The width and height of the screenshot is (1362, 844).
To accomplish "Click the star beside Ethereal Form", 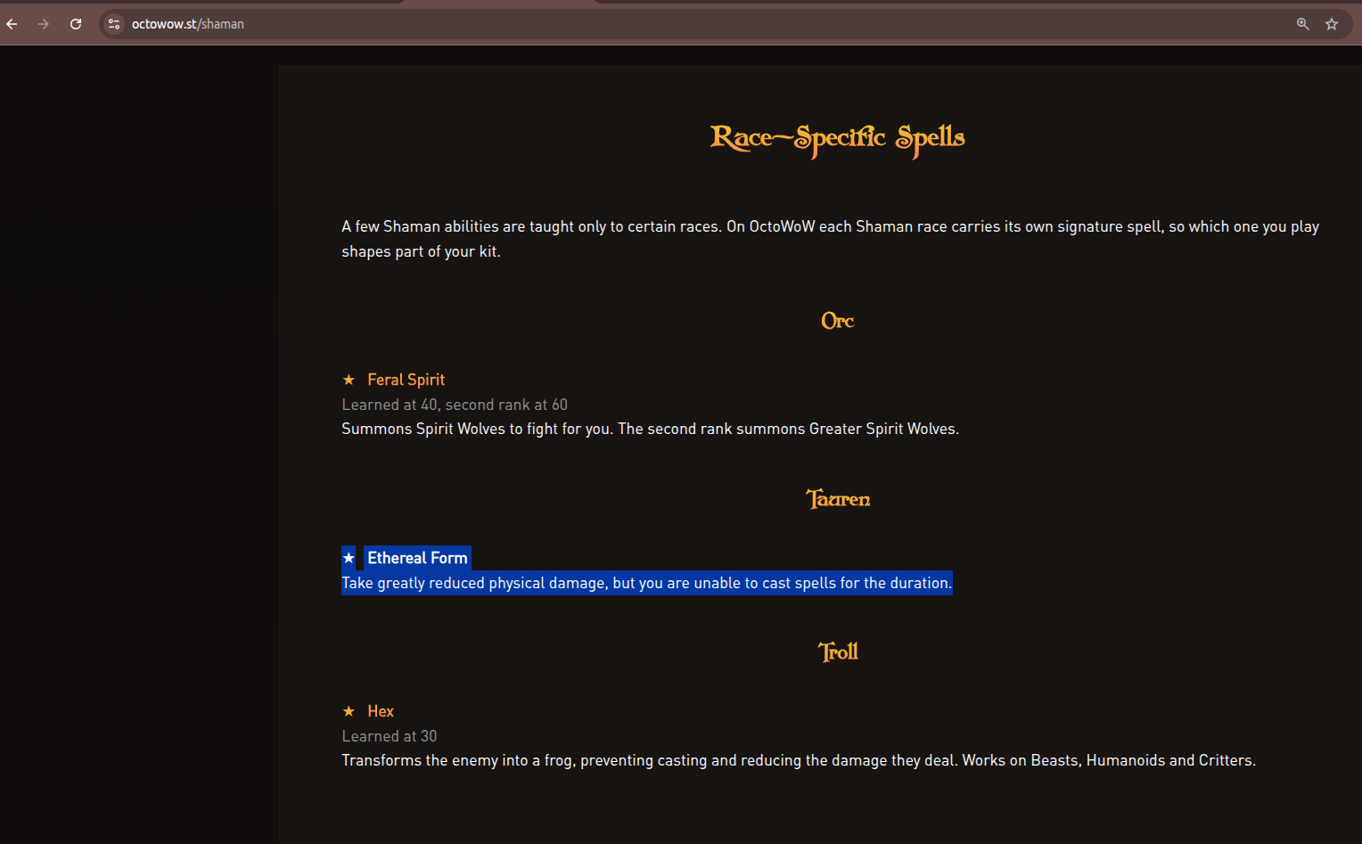I will pyautogui.click(x=349, y=558).
